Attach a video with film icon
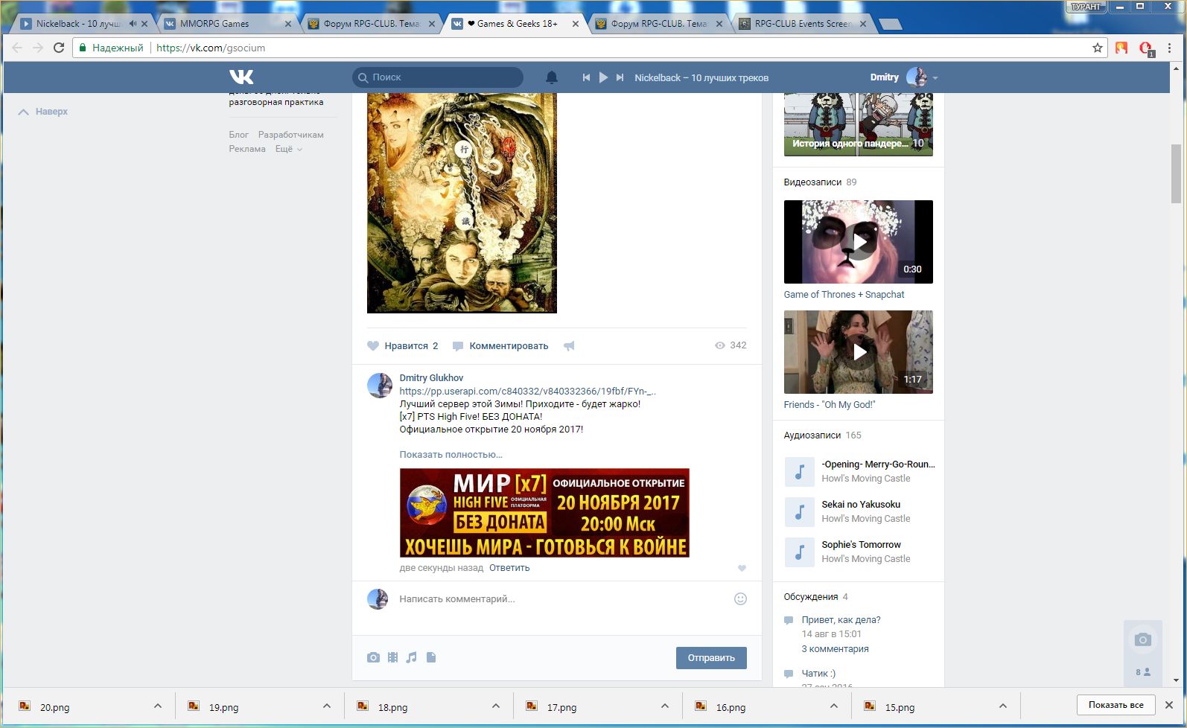Viewport: 1187px width, 728px height. tap(392, 657)
